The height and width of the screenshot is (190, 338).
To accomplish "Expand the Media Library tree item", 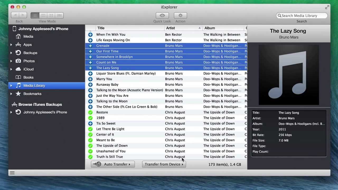I will (11, 85).
